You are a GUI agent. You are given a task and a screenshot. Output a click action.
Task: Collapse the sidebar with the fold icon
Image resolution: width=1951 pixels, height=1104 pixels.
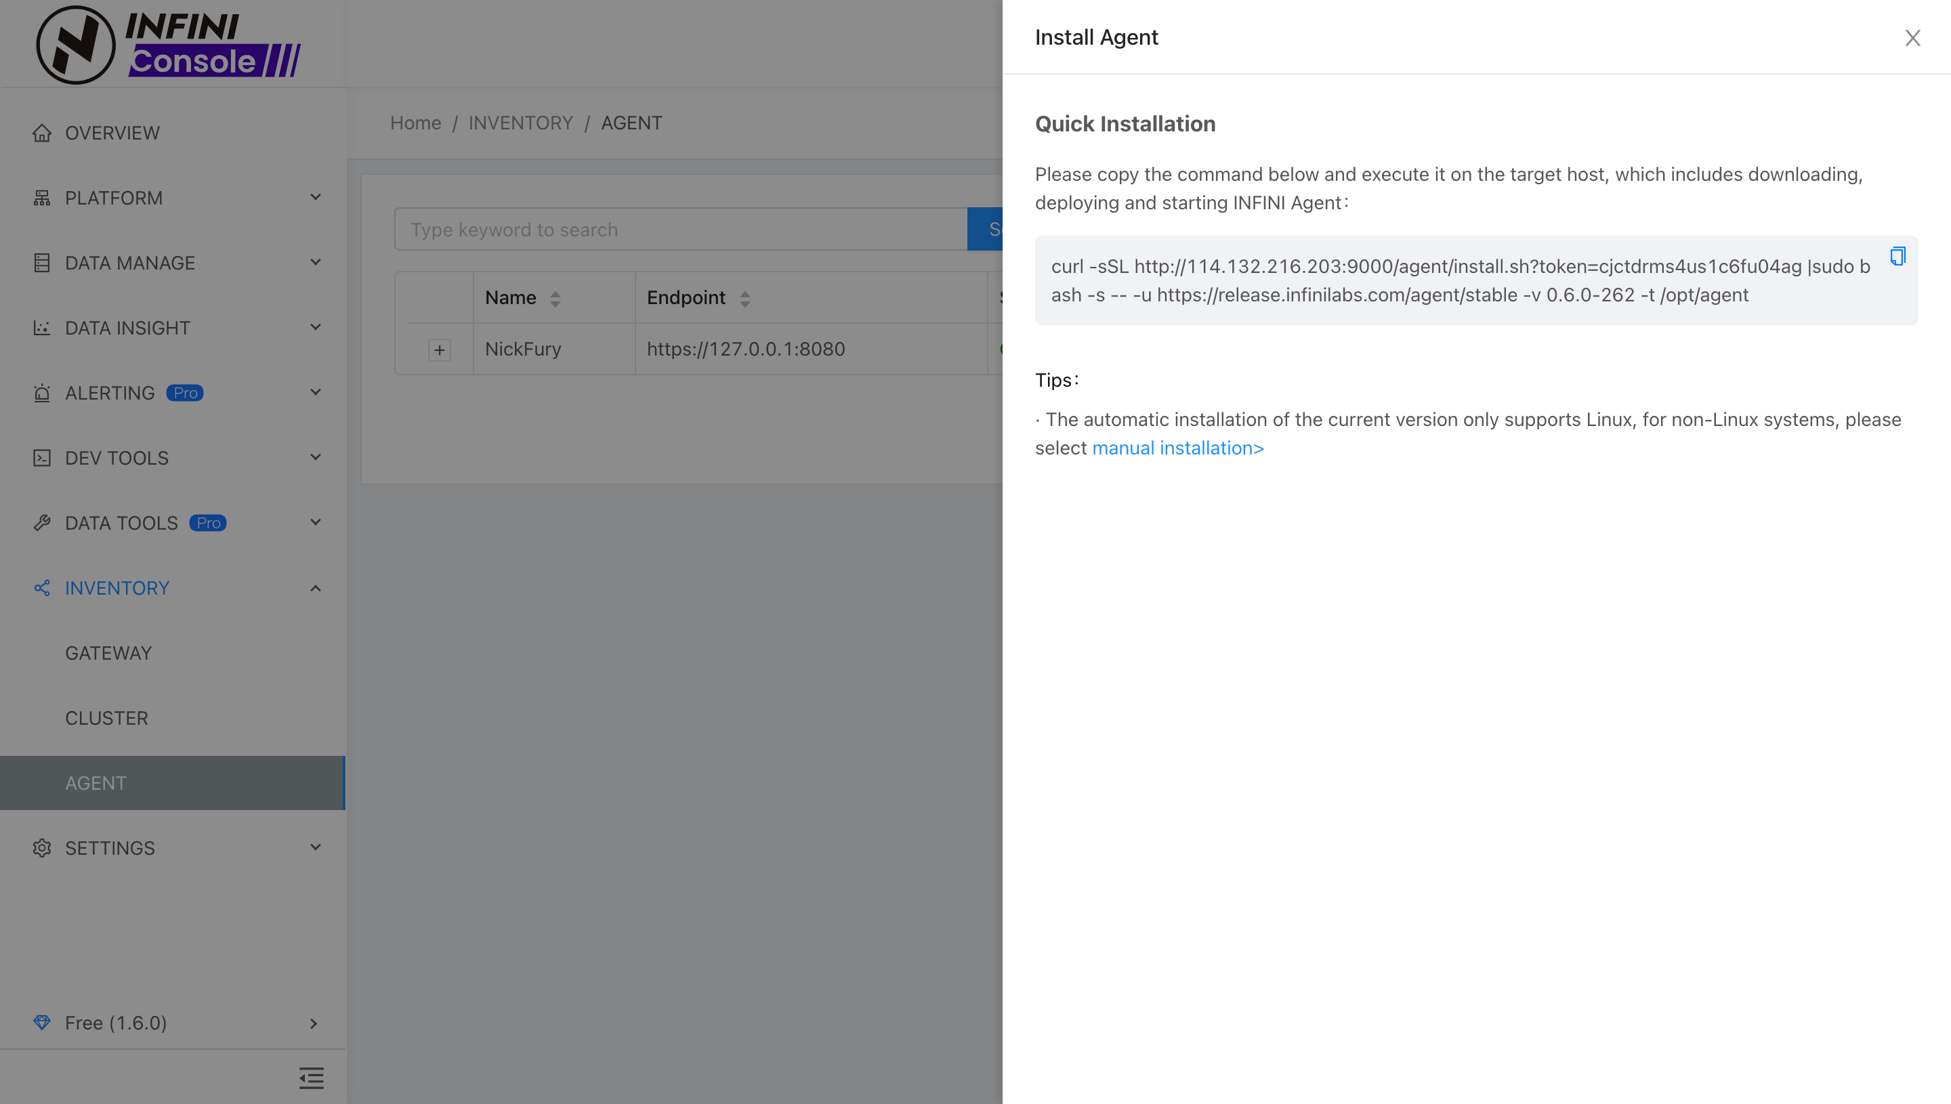point(311,1078)
